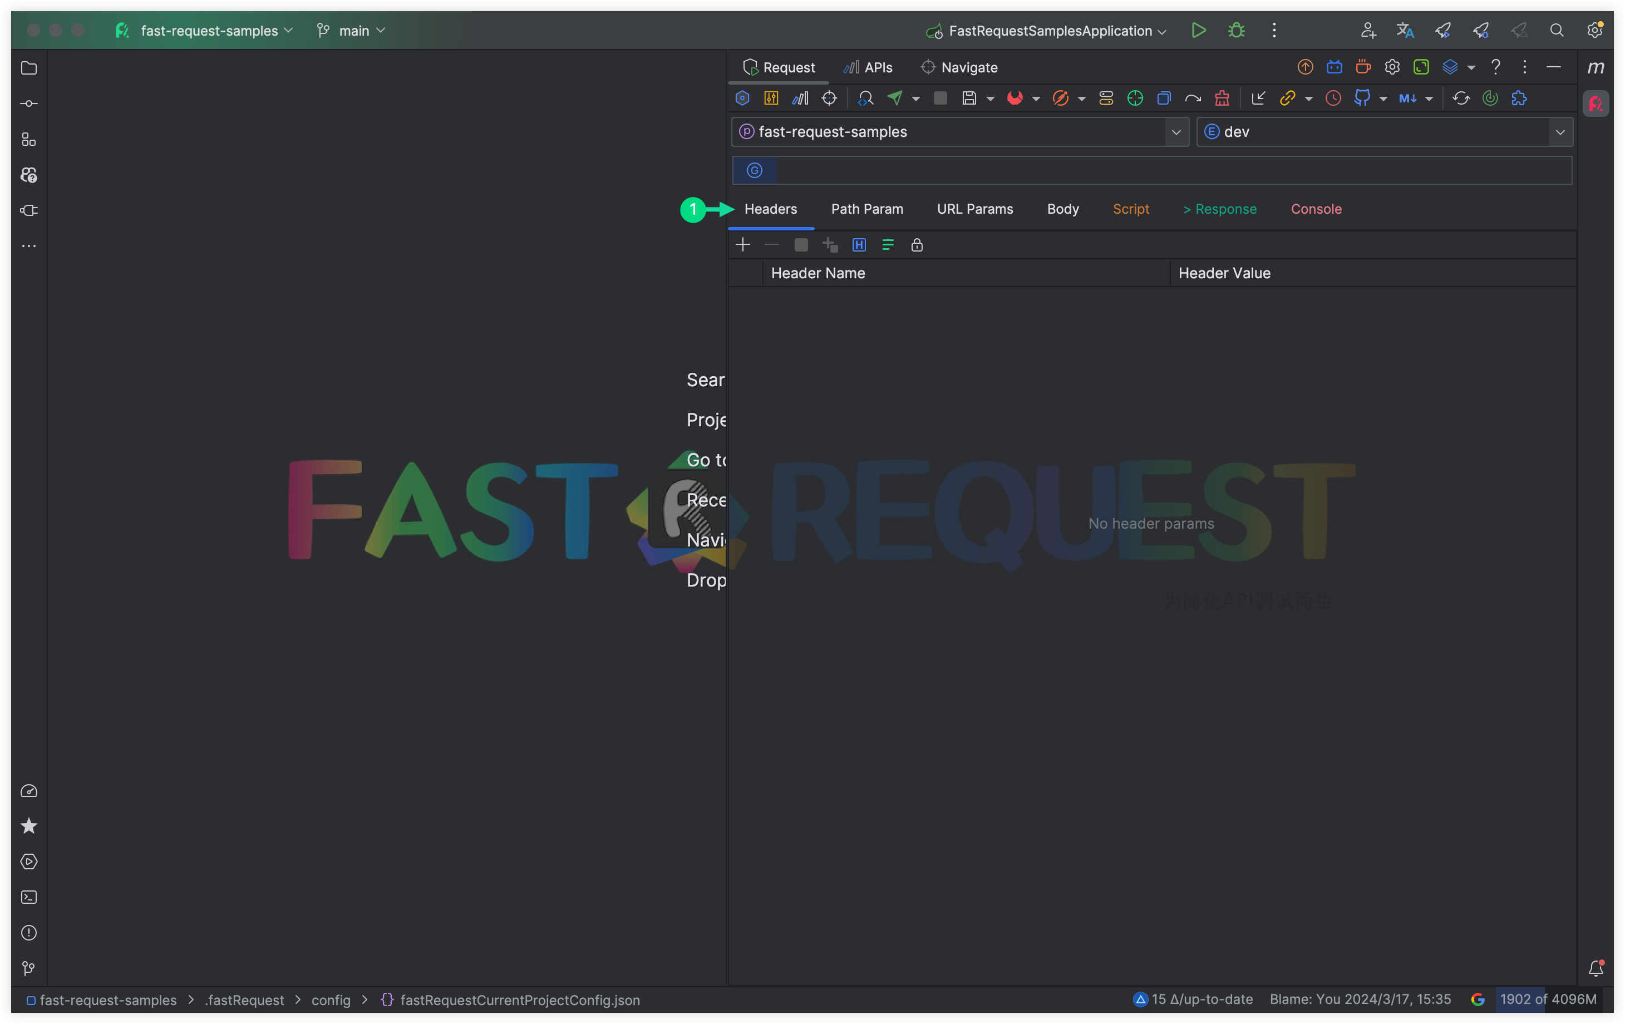Screen dimensions: 1625x1024
Task: Click the empty URL input field
Action: tap(1173, 170)
